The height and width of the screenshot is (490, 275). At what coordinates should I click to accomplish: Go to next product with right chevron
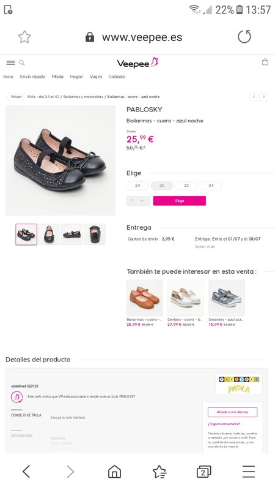[264, 97]
